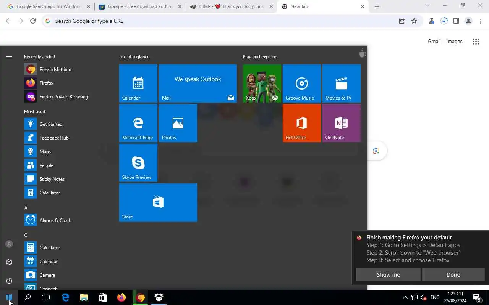Click Show me in Firefox notification

pyautogui.click(x=388, y=274)
